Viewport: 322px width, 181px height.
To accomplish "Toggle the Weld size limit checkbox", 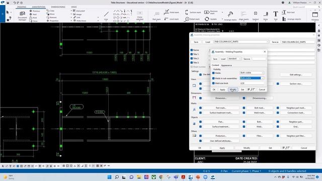I will [x=213, y=83].
